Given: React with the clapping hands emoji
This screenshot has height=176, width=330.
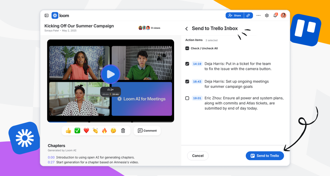Looking at the screenshot, I should pos(95,131).
